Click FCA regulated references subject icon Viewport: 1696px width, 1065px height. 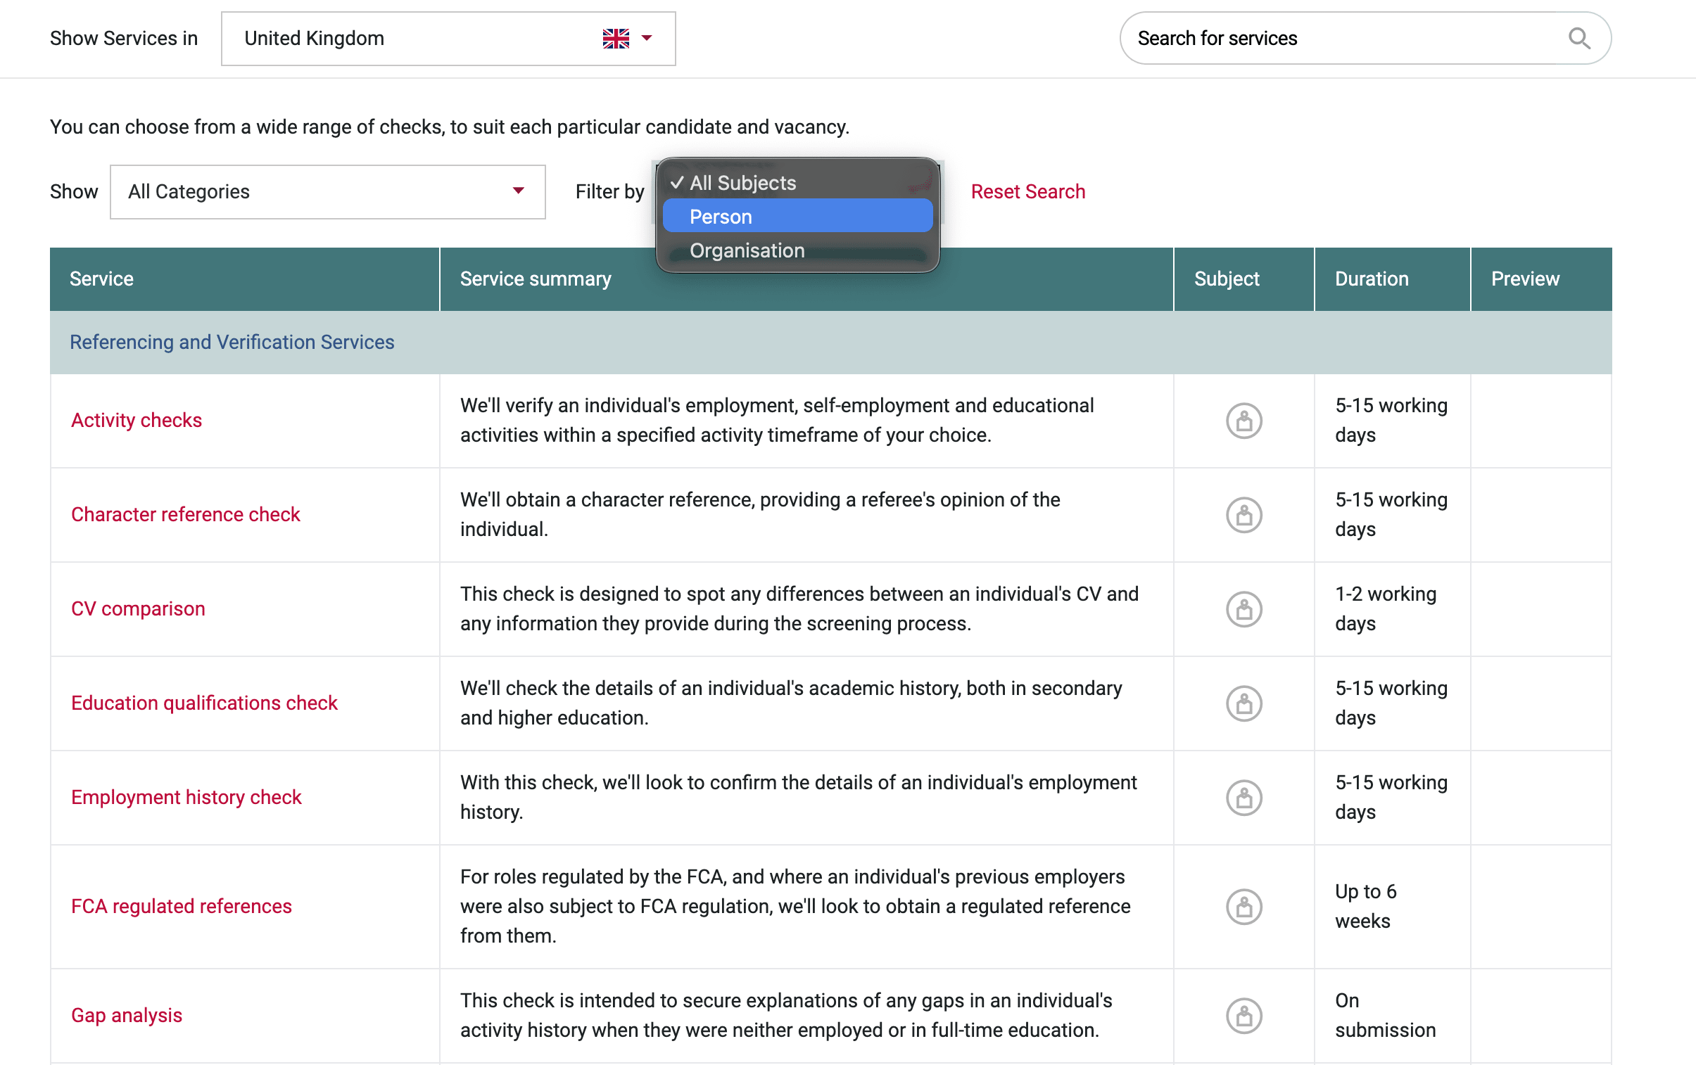(x=1243, y=907)
